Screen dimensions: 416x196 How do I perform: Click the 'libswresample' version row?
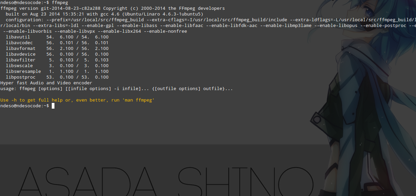click(57, 72)
